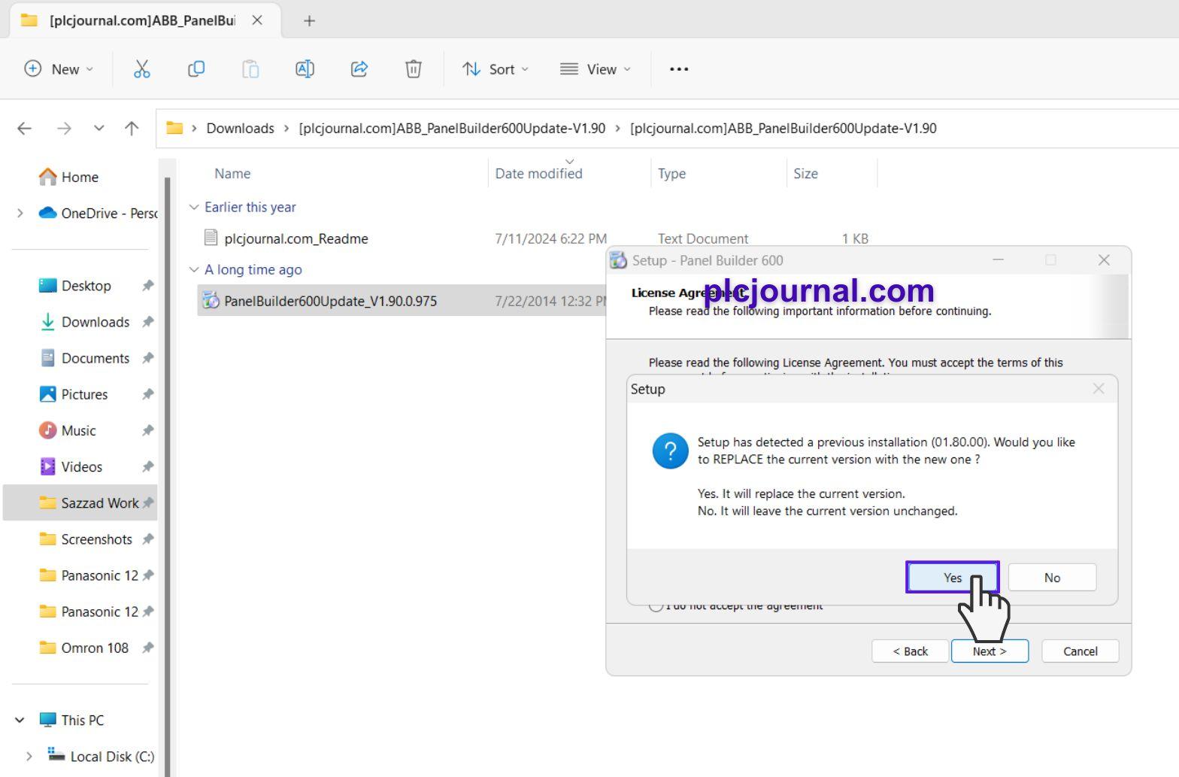The image size is (1179, 777).
Task: Click Downloads in address breadcrumb
Action: (x=240, y=129)
